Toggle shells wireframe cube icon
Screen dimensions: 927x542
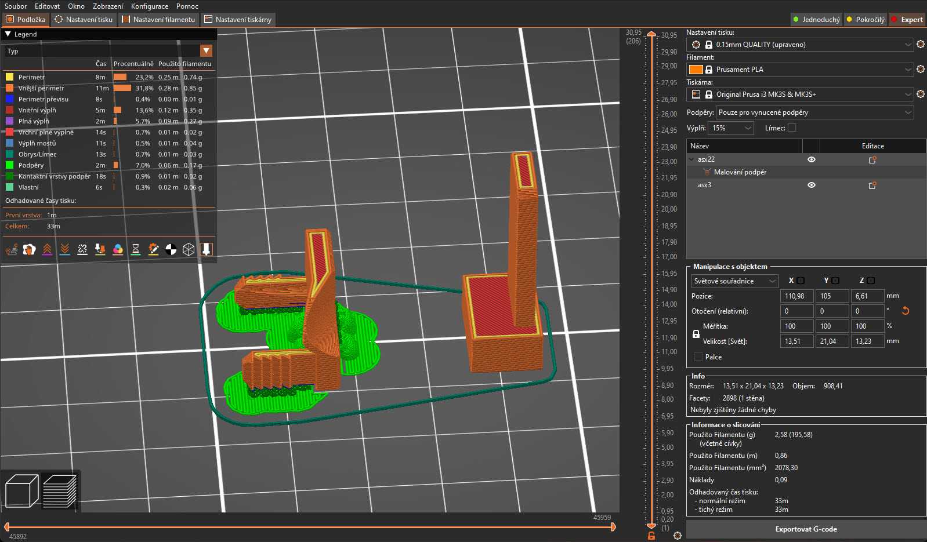coord(189,249)
